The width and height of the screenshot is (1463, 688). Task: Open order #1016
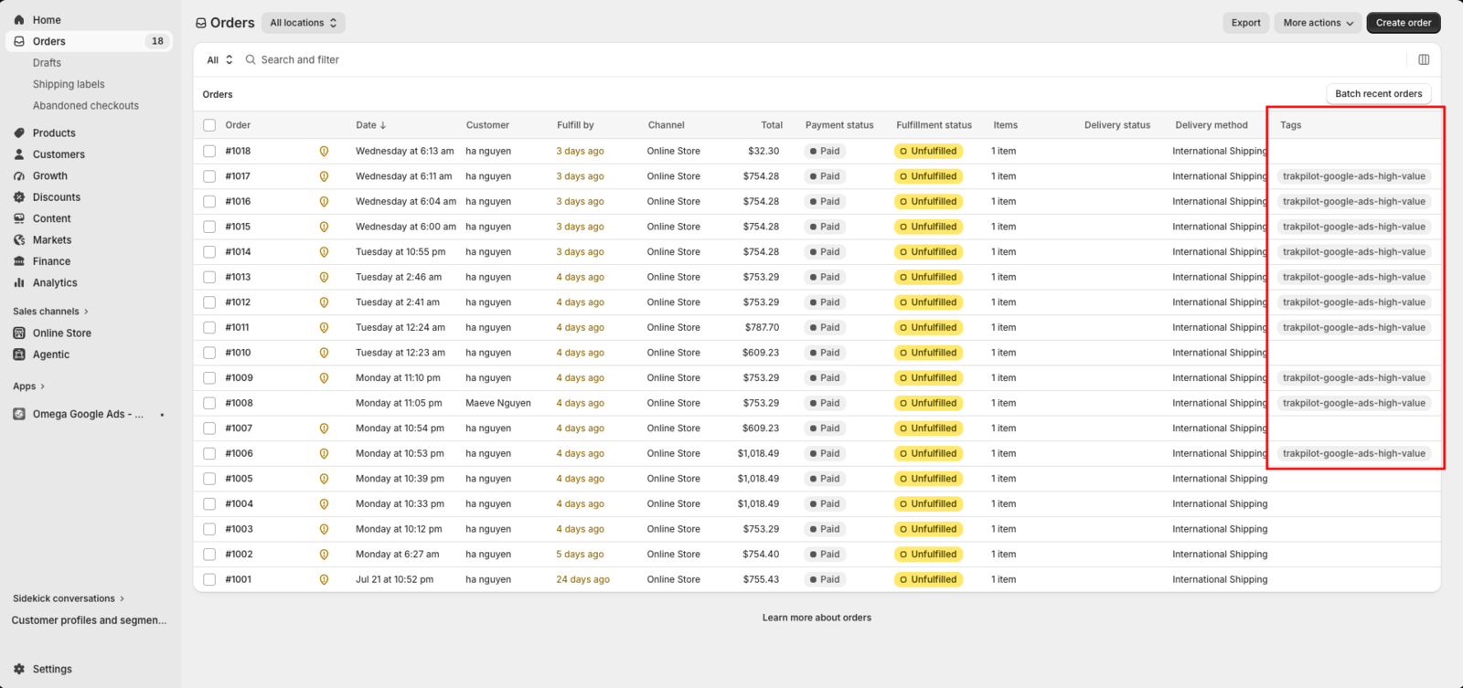238,201
